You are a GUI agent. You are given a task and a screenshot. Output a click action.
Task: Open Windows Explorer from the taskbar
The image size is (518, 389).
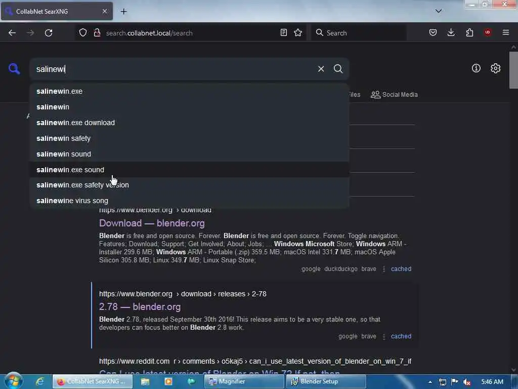tap(145, 381)
